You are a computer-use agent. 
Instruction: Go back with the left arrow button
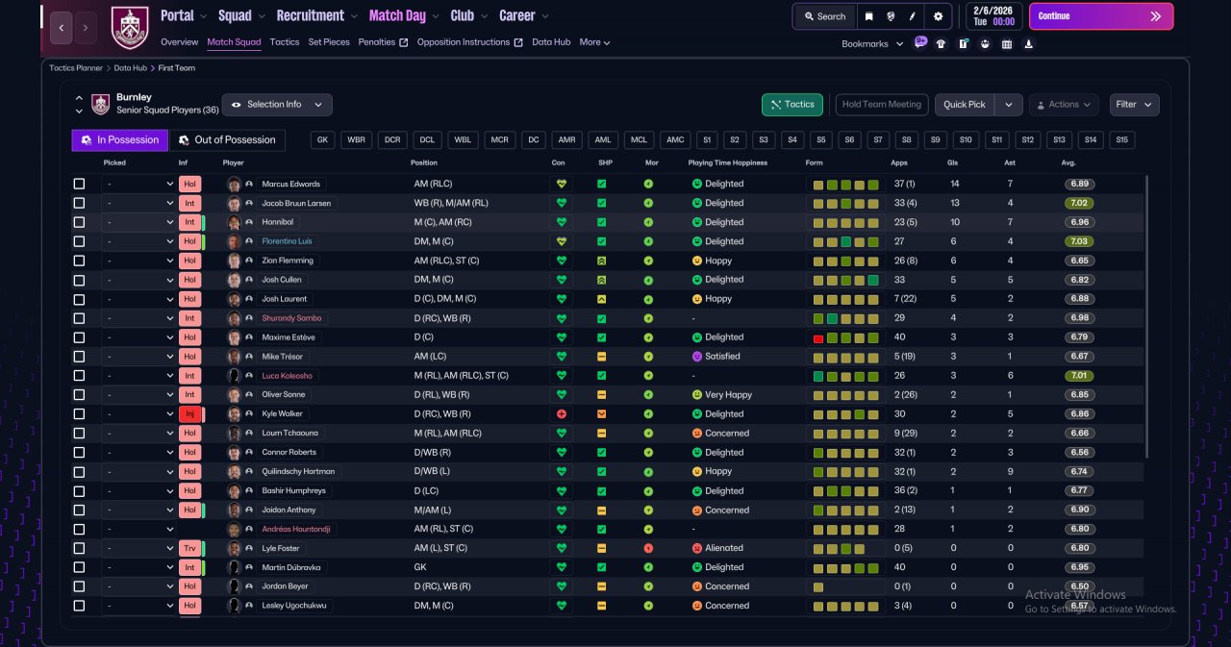[61, 28]
